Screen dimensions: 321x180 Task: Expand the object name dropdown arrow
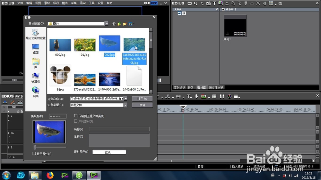click(126, 98)
